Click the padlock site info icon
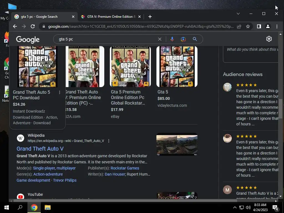The image size is (284, 213). [x=44, y=26]
